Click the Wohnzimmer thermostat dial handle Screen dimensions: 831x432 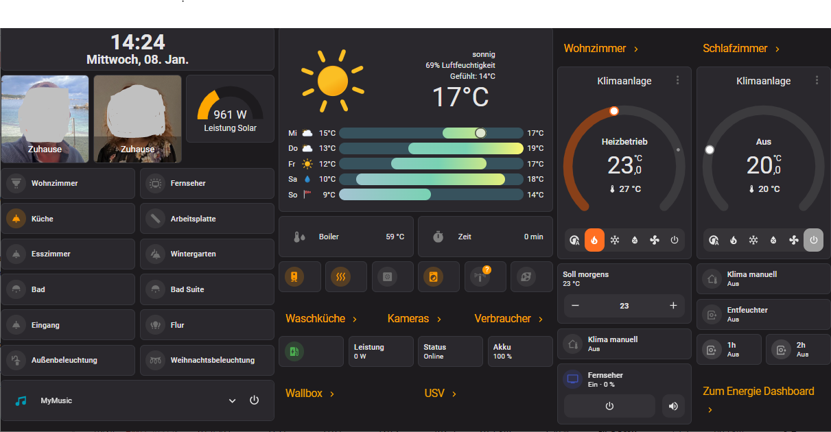(613, 111)
